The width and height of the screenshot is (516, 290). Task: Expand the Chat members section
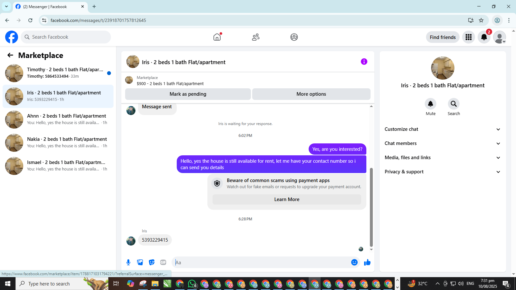(x=442, y=143)
